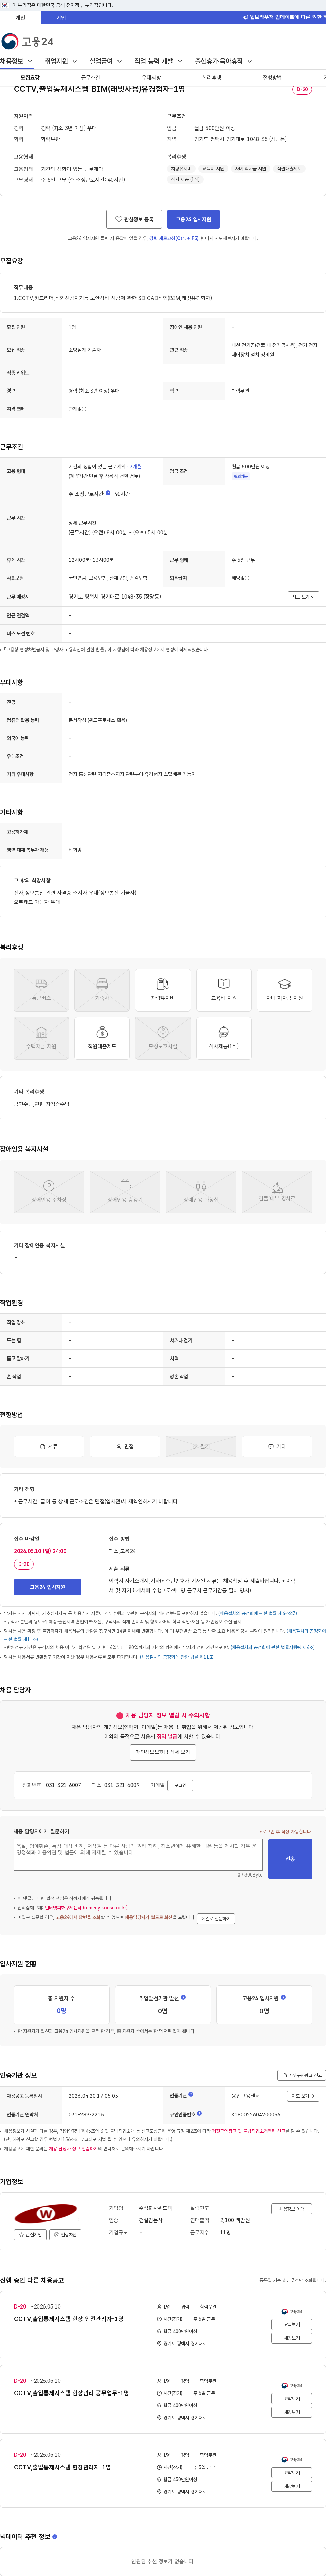Select the 전형방법 section tab
326x2576 pixels.
point(272,77)
